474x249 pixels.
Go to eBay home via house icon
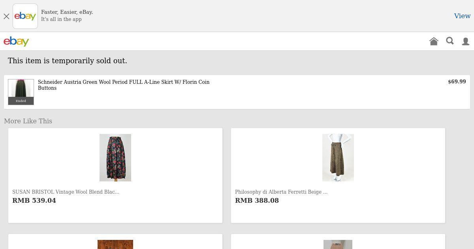(x=434, y=41)
